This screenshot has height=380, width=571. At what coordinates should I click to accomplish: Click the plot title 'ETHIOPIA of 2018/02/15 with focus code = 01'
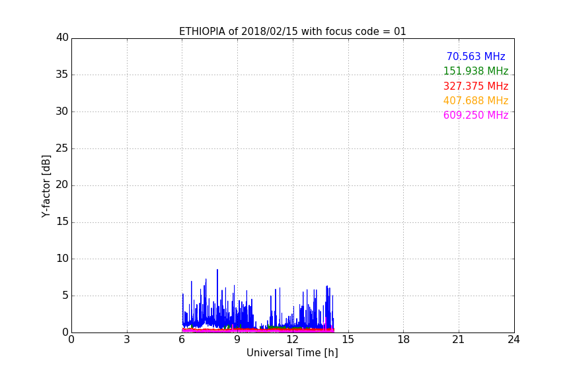coord(292,32)
